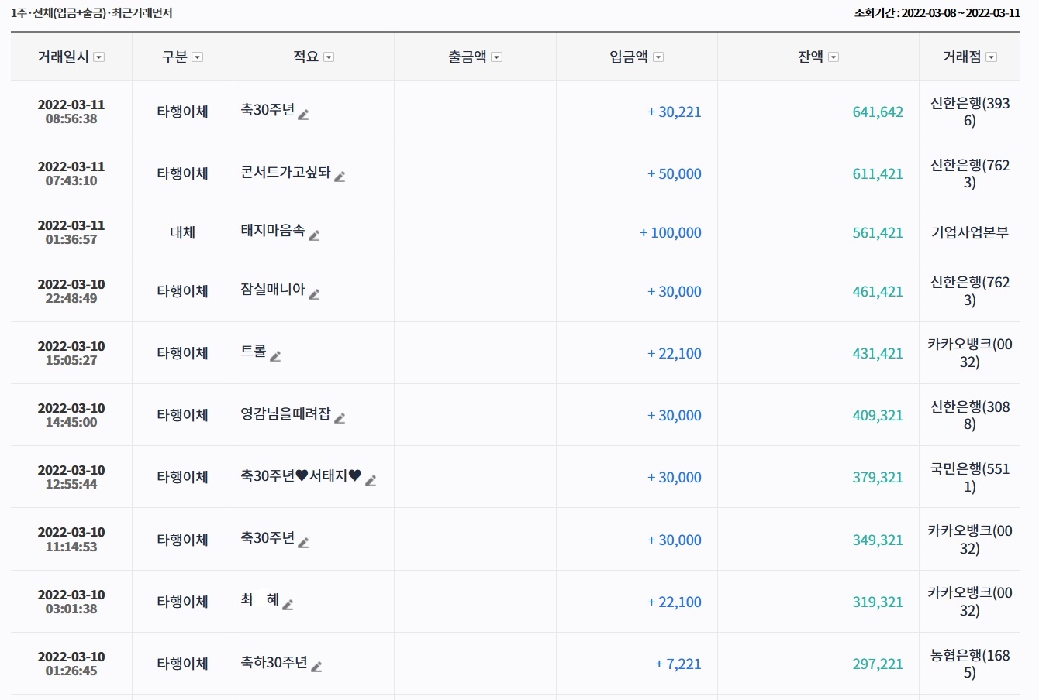This screenshot has width=1039, height=700.
Task: Edit memo pencil next to 태지마음속
Action: coord(314,235)
